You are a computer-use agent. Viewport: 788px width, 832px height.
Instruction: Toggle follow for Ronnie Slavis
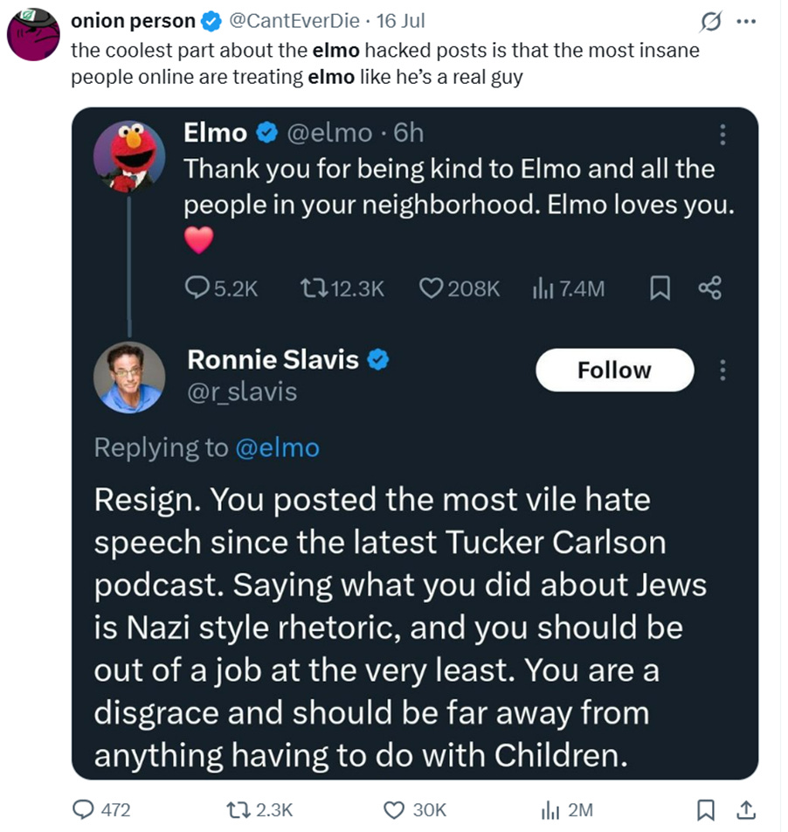point(614,371)
